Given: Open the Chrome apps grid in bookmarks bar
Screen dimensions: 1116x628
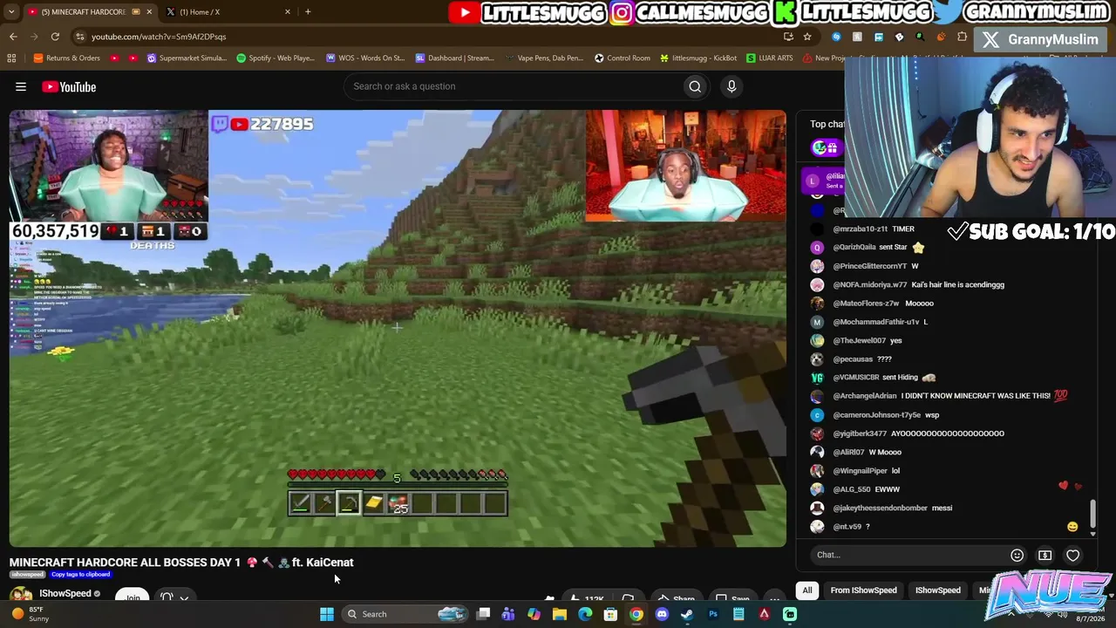Looking at the screenshot, I should [11, 58].
